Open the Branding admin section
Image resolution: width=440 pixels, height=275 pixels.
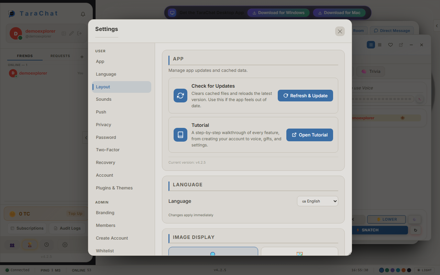pyautogui.click(x=122, y=213)
